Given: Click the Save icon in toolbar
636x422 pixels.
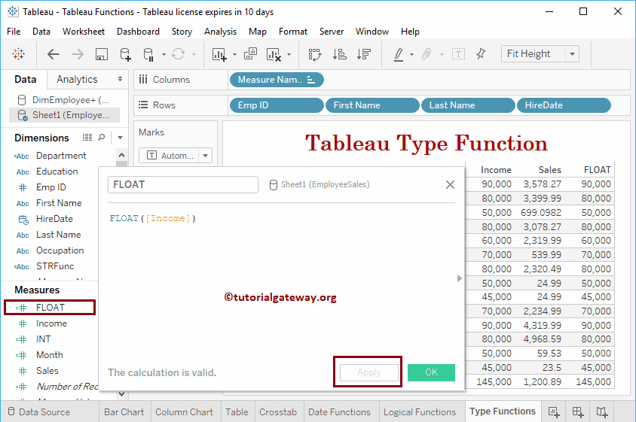Looking at the screenshot, I should pyautogui.click(x=102, y=54).
